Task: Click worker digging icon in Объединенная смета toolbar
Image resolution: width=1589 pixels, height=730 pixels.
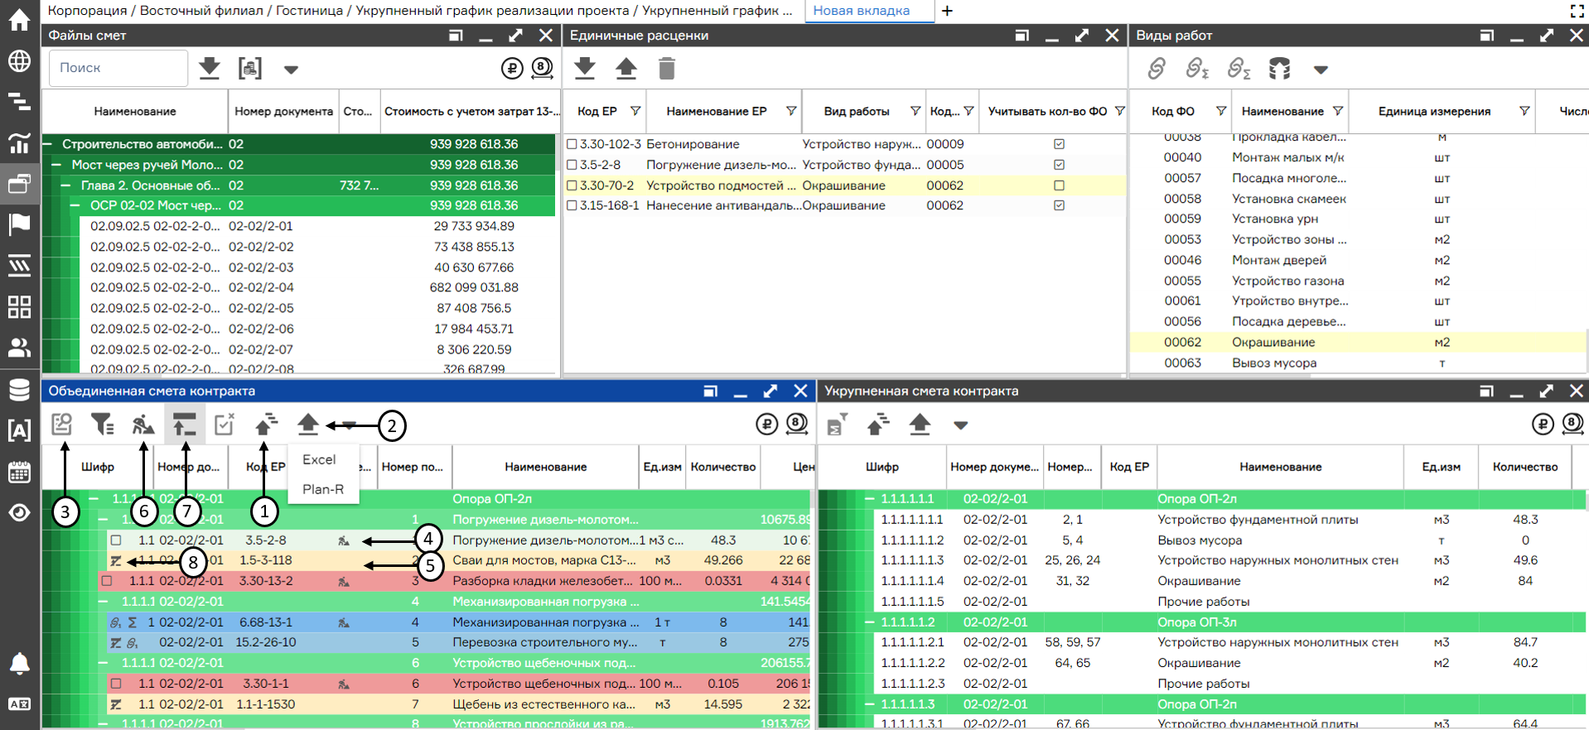Action: click(143, 425)
